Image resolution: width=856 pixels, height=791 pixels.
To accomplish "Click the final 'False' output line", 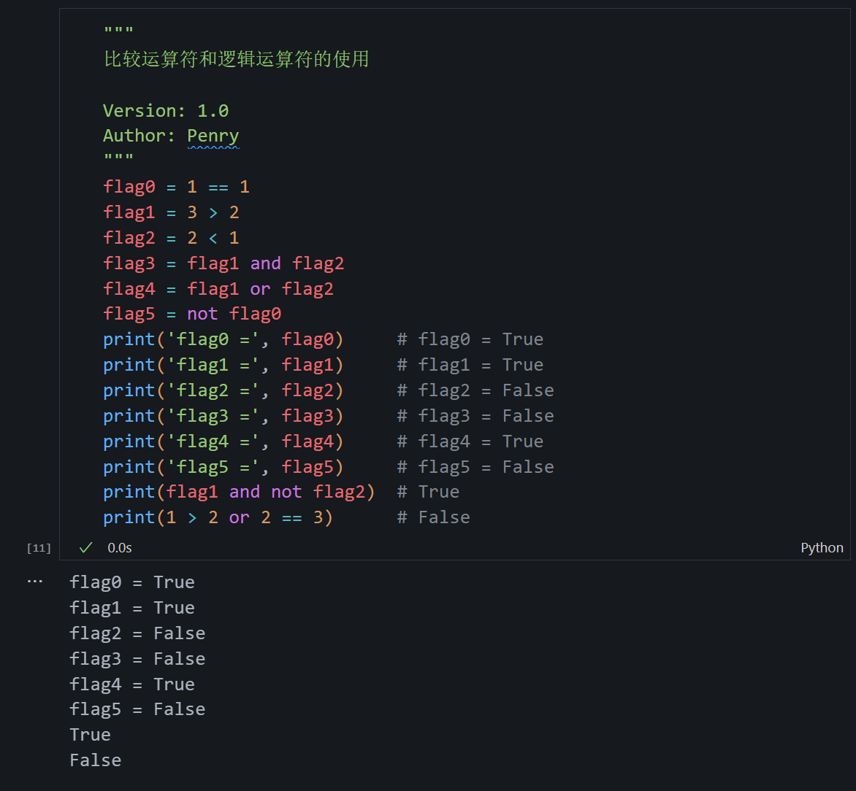I will tap(96, 760).
